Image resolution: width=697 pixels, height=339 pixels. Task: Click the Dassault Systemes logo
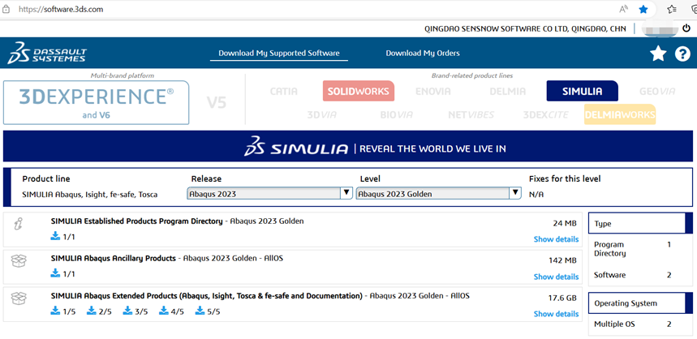pyautogui.click(x=47, y=54)
